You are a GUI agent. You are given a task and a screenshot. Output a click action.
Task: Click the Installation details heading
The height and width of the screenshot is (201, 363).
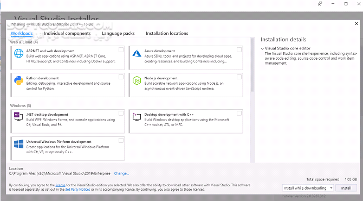pos(283,40)
